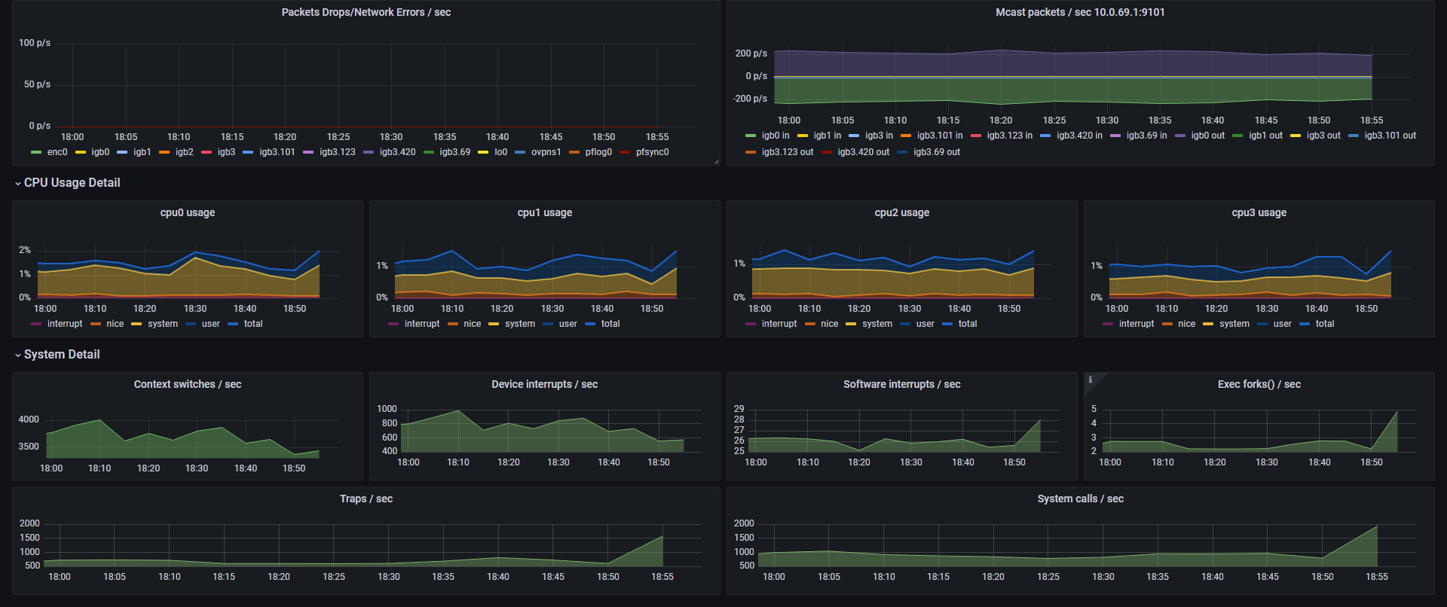Open the info icon on Exec forks panel
The height and width of the screenshot is (607, 1447).
(x=1090, y=380)
